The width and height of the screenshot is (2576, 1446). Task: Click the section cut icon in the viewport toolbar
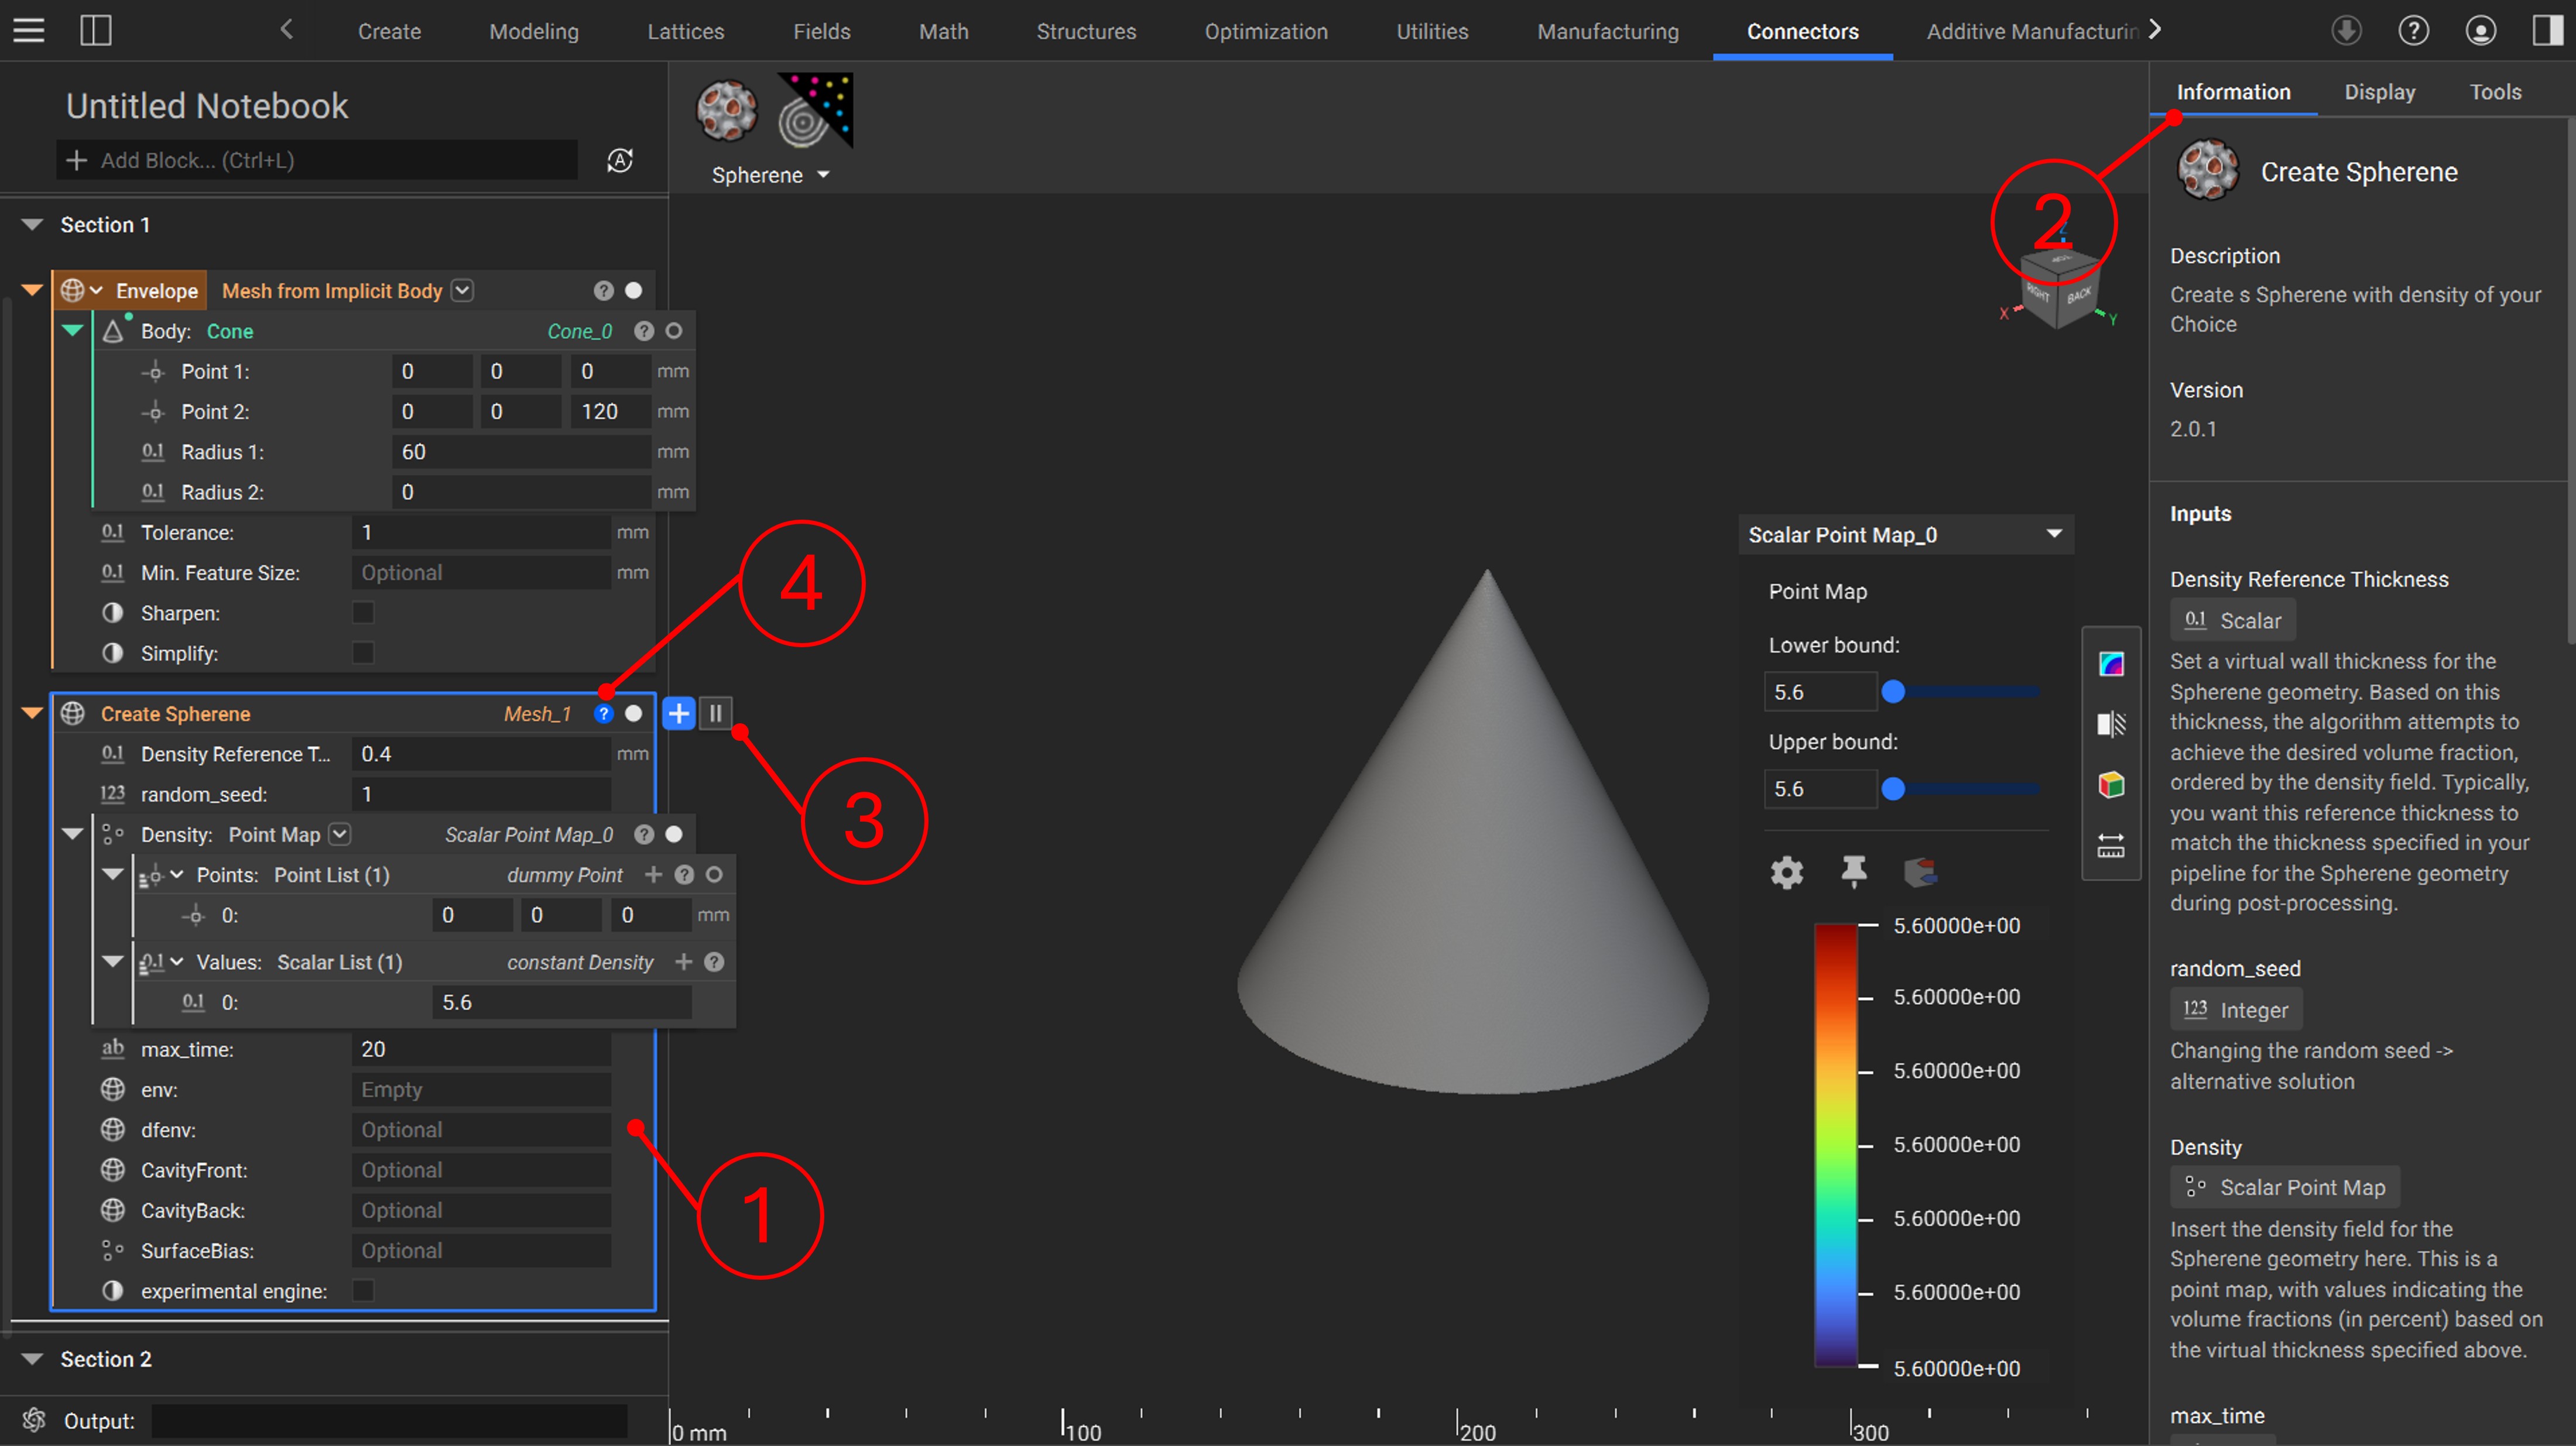[x=2110, y=724]
